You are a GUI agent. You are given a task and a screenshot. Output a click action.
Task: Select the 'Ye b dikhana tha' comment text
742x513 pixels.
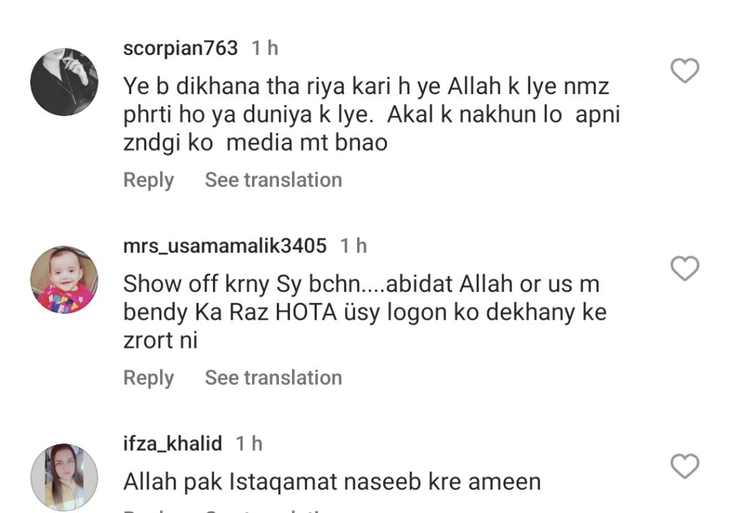point(372,114)
